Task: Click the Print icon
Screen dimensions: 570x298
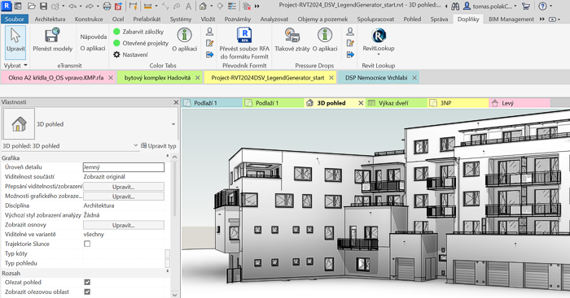Action: click(107, 6)
